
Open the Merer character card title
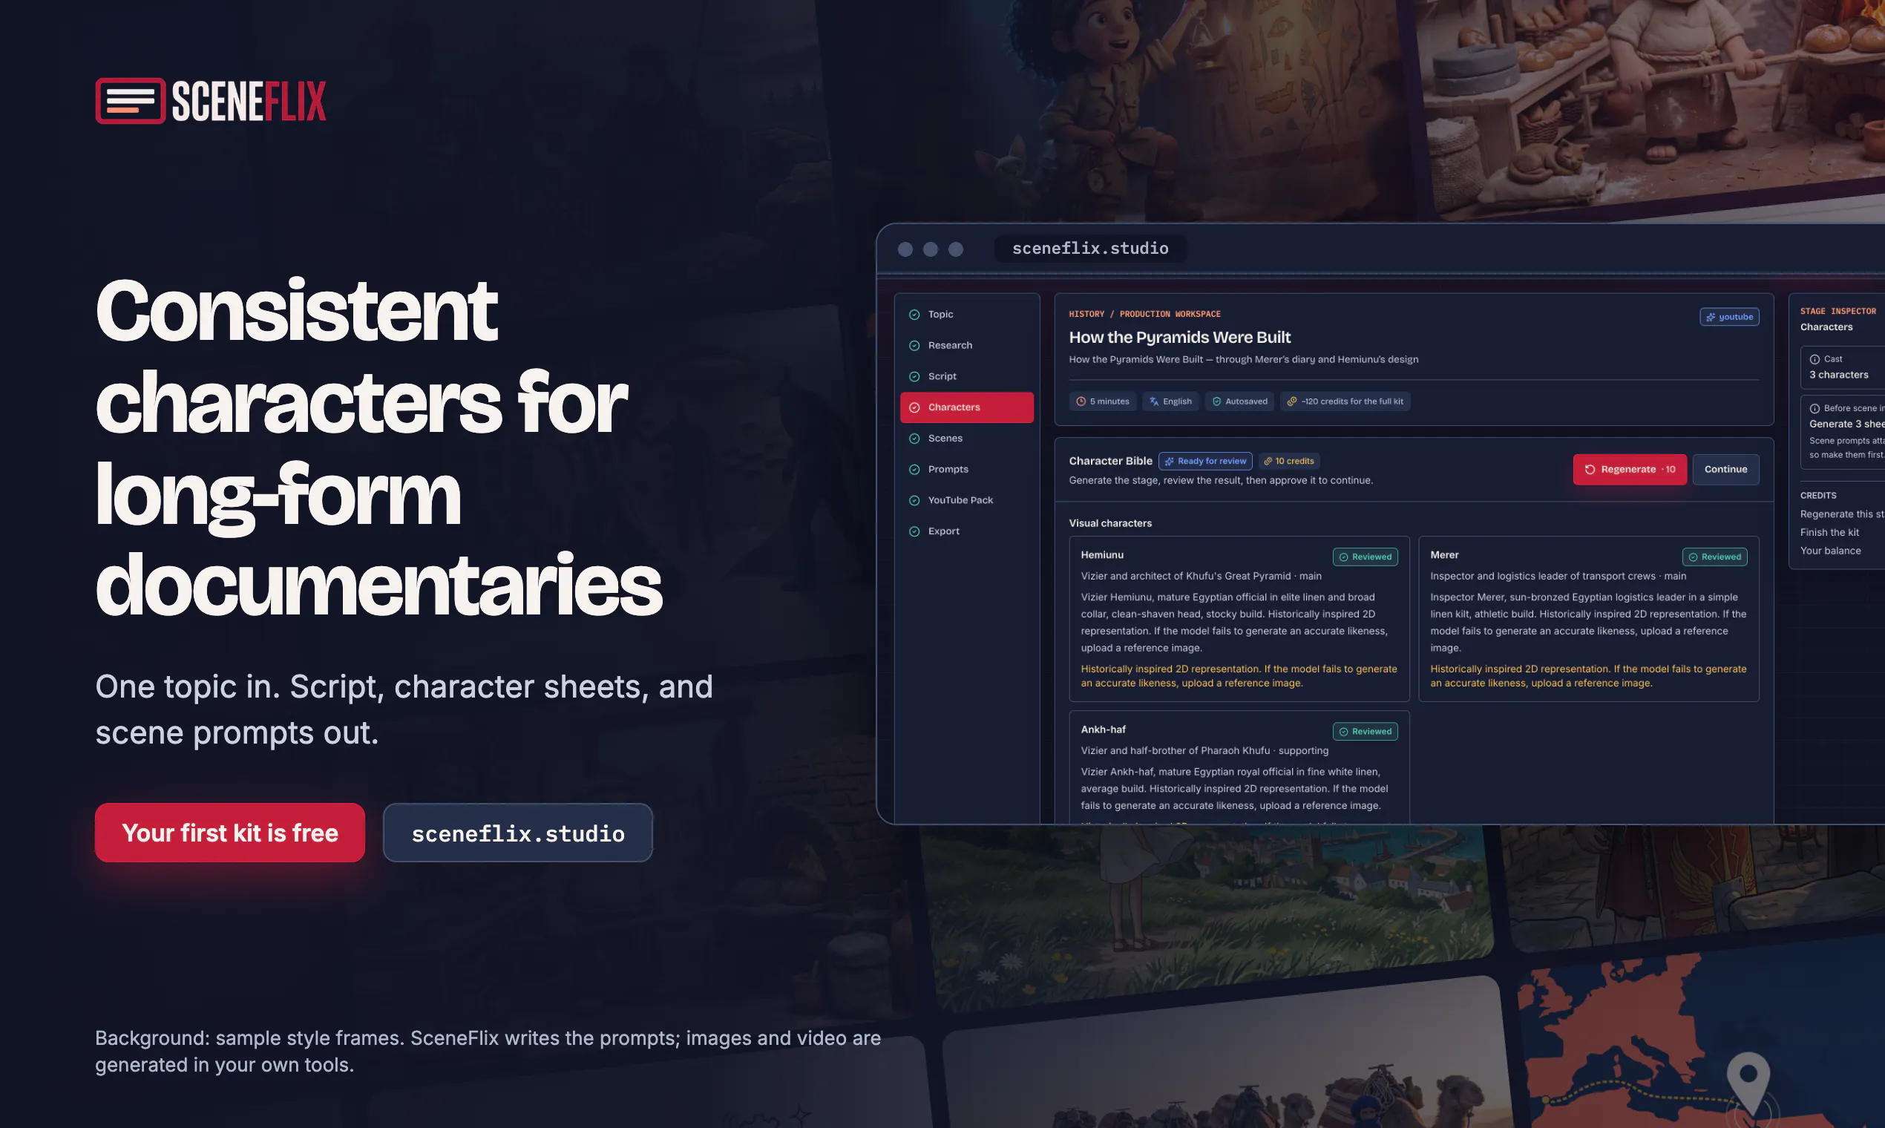[1444, 555]
